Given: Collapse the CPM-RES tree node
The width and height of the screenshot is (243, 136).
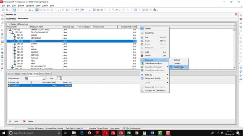Looking at the screenshot, I should pyautogui.click(x=8, y=29).
